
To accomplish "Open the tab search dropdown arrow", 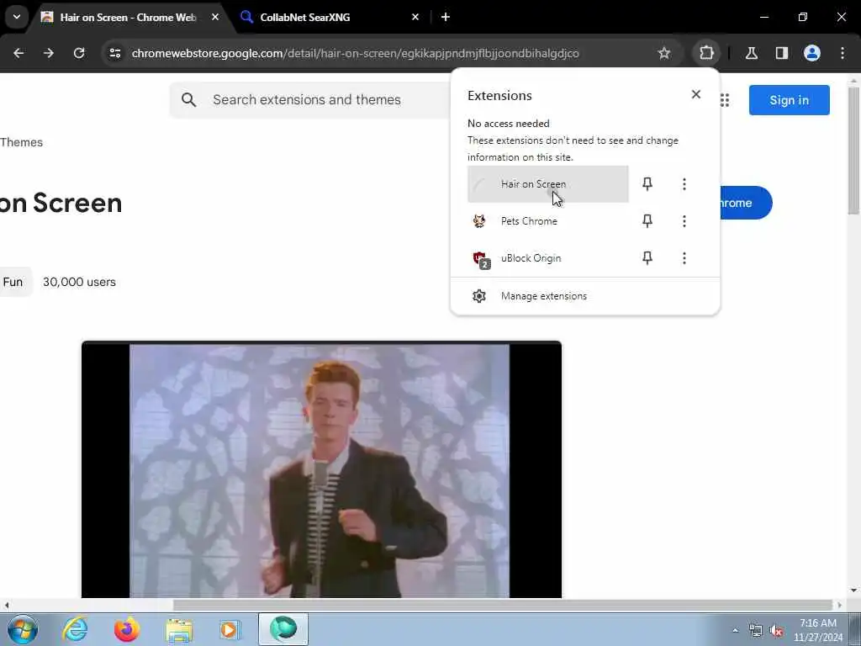I will point(17,17).
